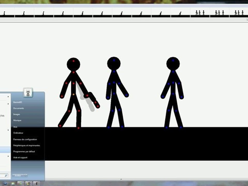Click the Arrêter shutdown button
248x186 pixels.
click(18, 175)
